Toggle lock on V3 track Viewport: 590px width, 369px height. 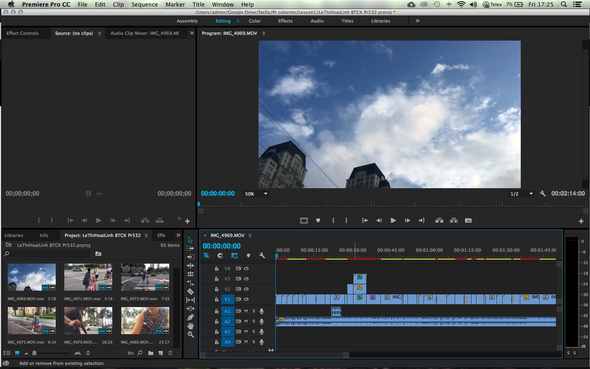pos(217,279)
